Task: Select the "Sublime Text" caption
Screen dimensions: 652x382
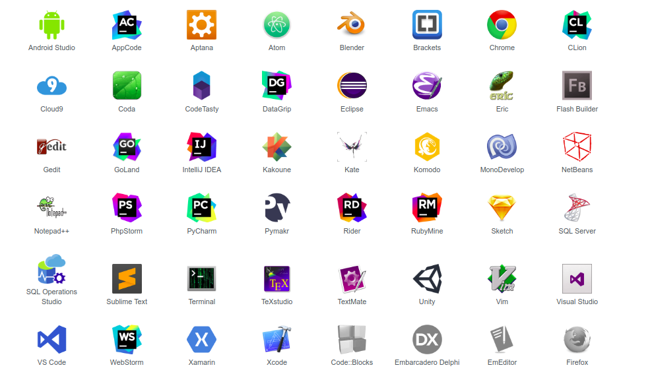Action: [x=127, y=302]
